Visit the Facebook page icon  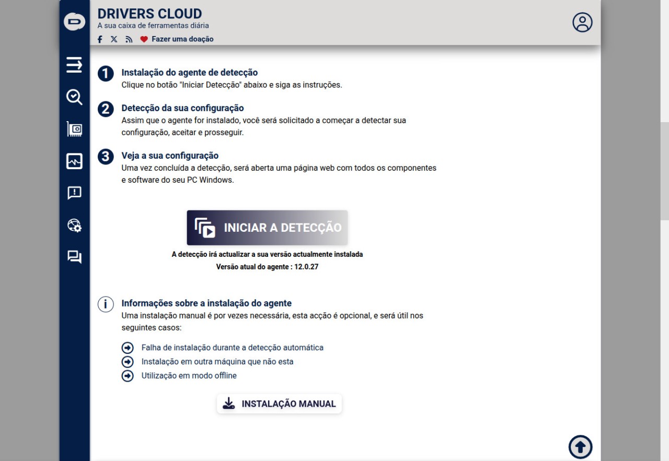click(x=100, y=39)
